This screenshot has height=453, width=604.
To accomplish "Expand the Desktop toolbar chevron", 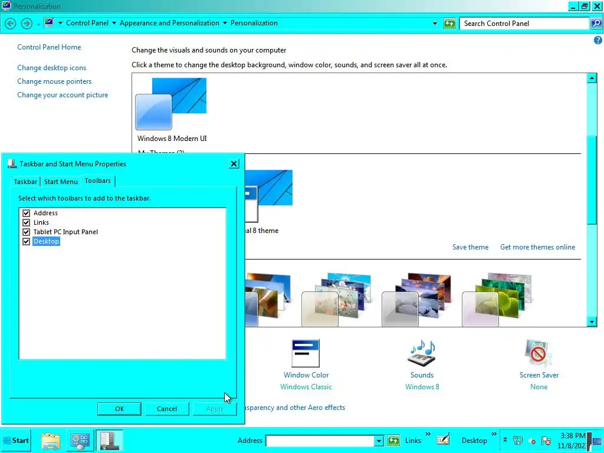I will click(494, 434).
